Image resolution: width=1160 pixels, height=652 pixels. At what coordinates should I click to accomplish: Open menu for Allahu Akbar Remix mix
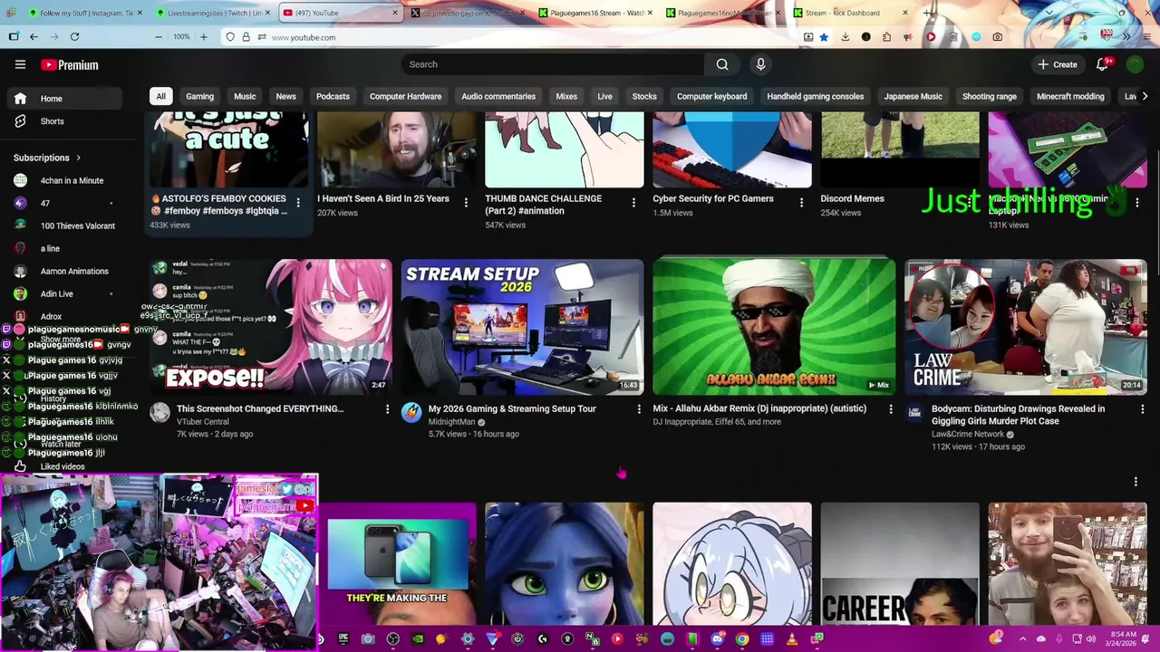[x=890, y=409]
